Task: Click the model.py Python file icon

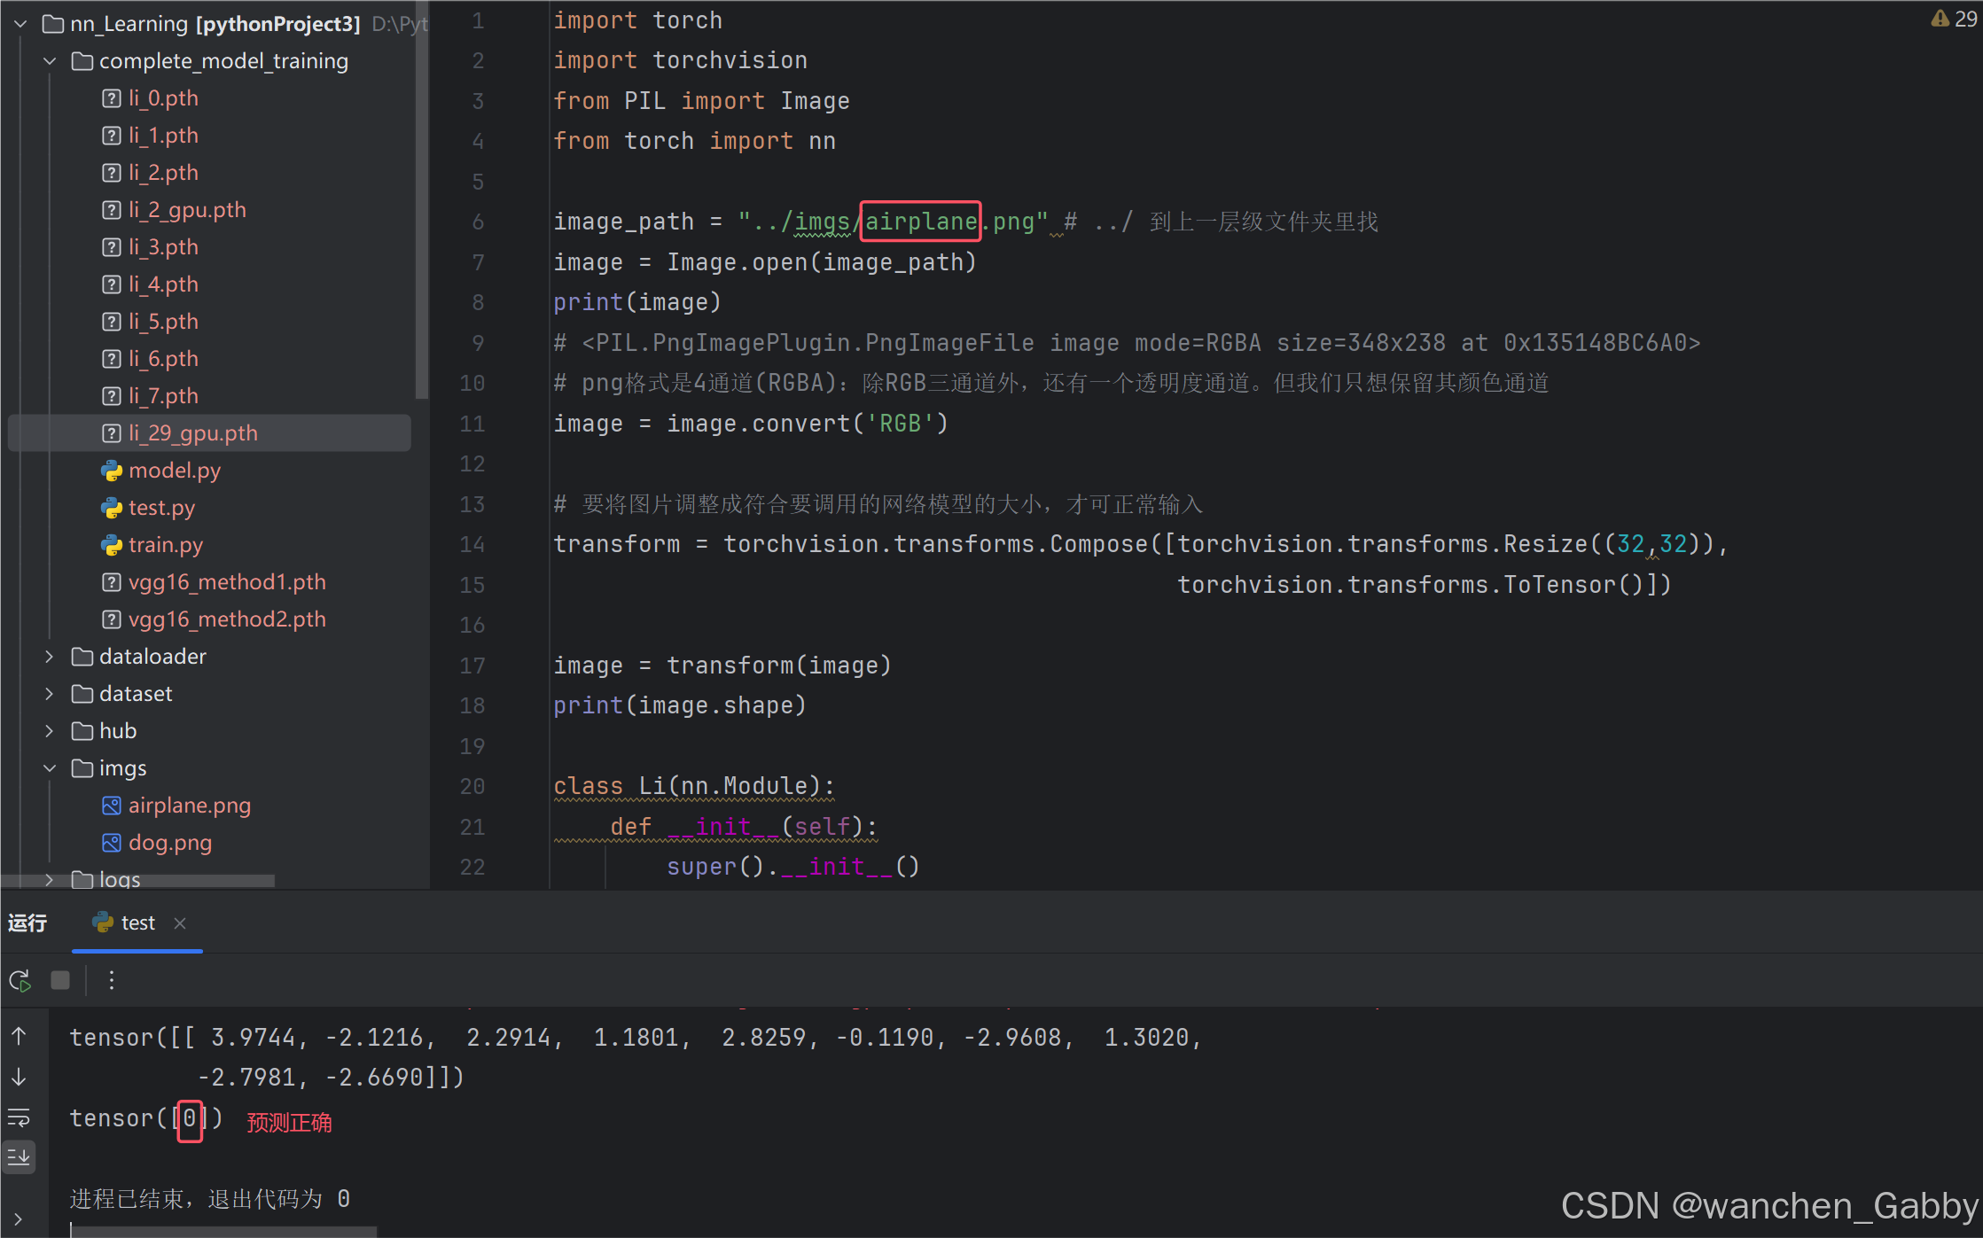Action: point(112,471)
